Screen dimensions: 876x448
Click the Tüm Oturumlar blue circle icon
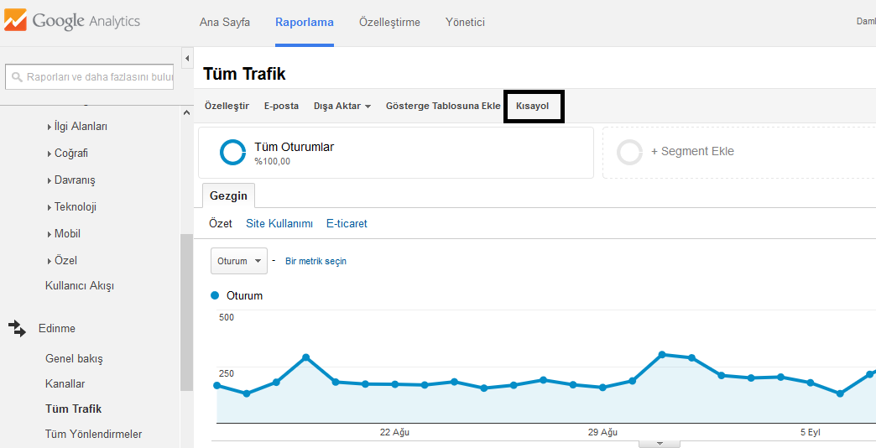(x=232, y=152)
